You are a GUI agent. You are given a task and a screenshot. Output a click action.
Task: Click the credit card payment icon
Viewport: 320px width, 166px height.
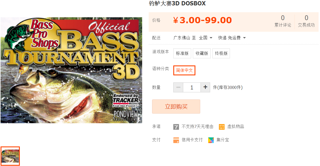176,140
